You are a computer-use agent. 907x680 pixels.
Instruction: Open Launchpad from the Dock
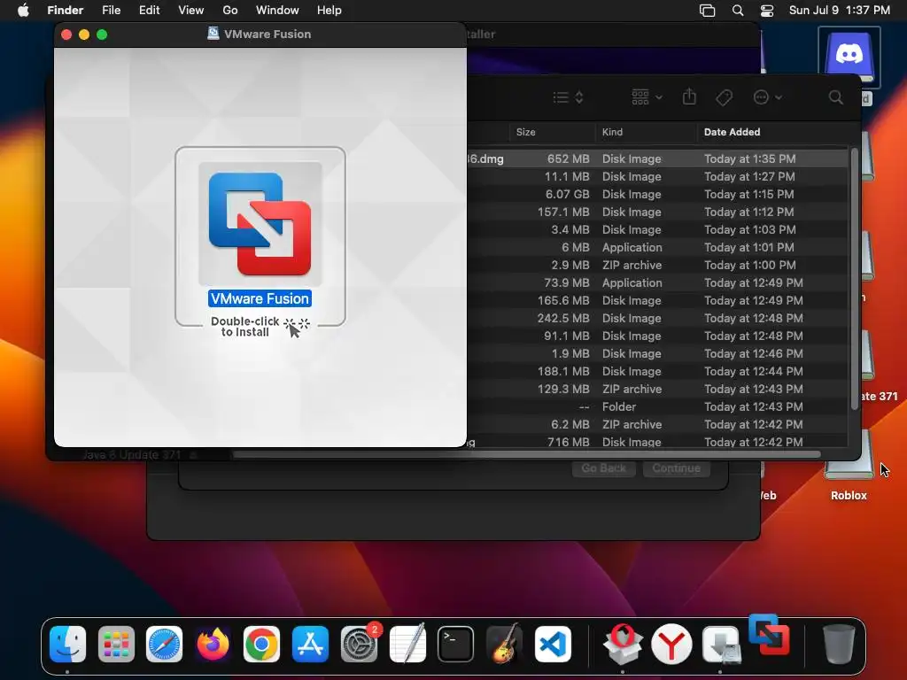click(x=116, y=644)
